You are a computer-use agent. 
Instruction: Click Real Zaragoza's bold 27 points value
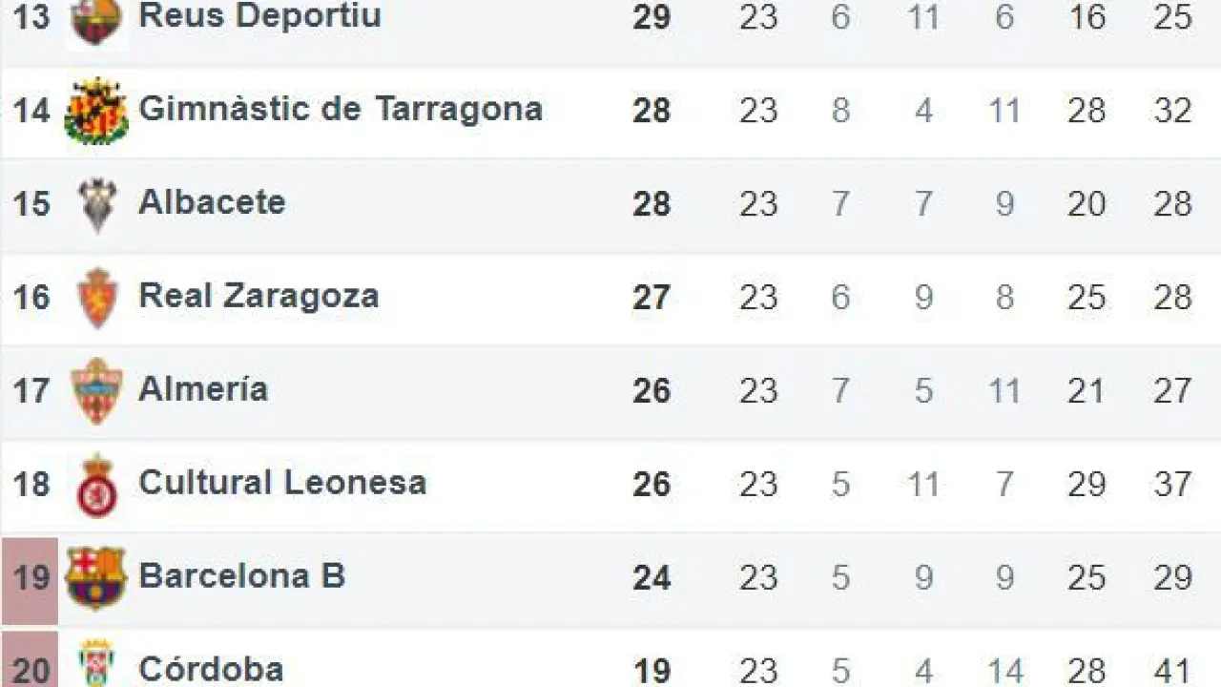652,298
